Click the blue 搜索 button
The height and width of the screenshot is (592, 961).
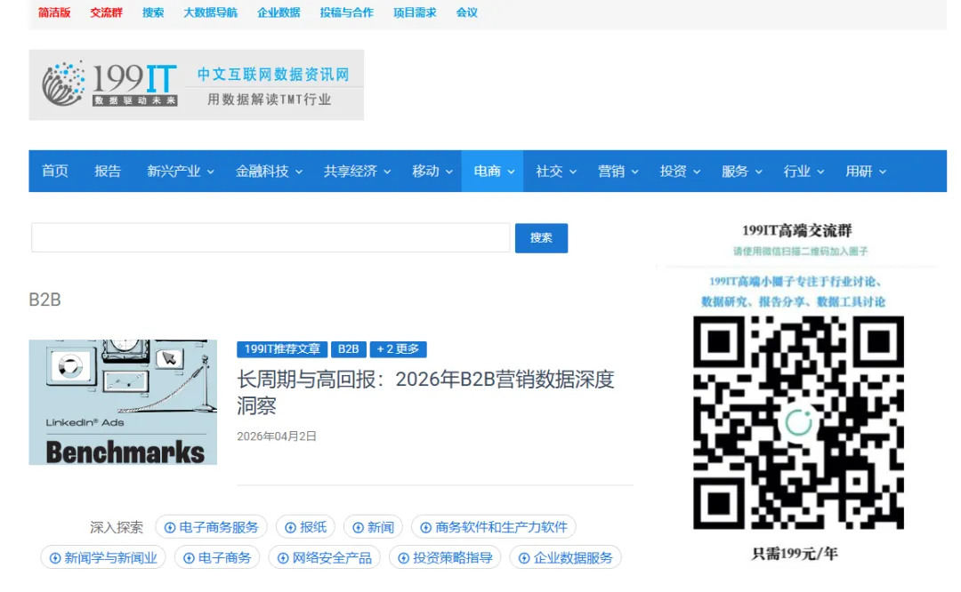[x=541, y=238]
